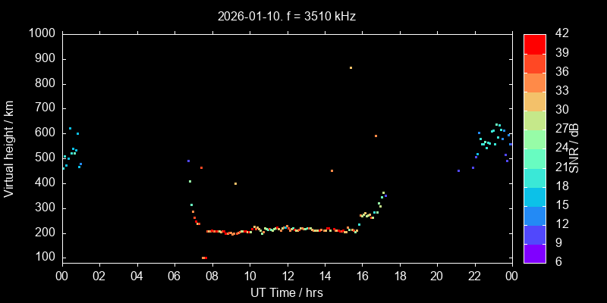Select the '04' tick label on time axis
The image size is (607, 303).
[x=137, y=275]
